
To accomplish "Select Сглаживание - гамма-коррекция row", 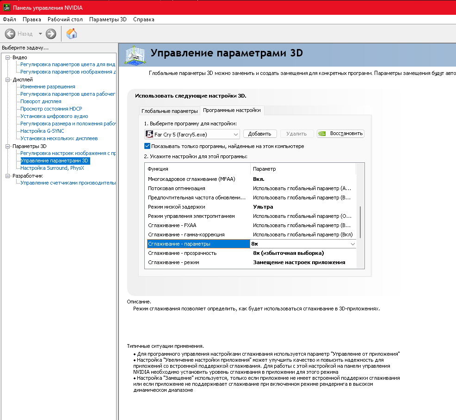I will coord(252,235).
